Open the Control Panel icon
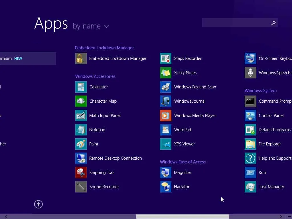 tap(250, 115)
